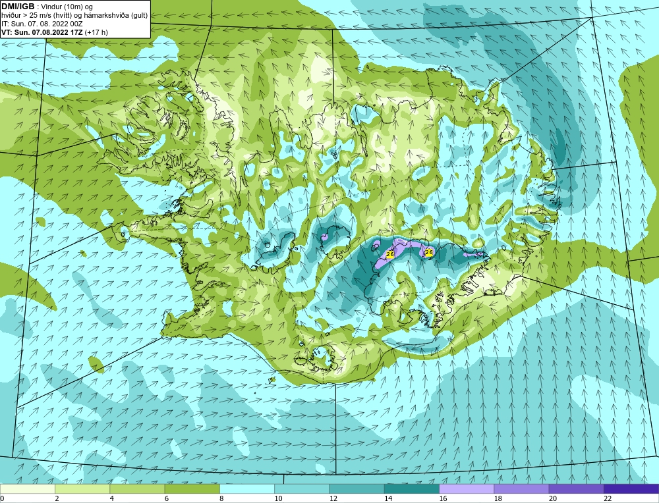Click the dark indigo legend swatch above 22
The width and height of the screenshot is (659, 503).
click(631, 489)
